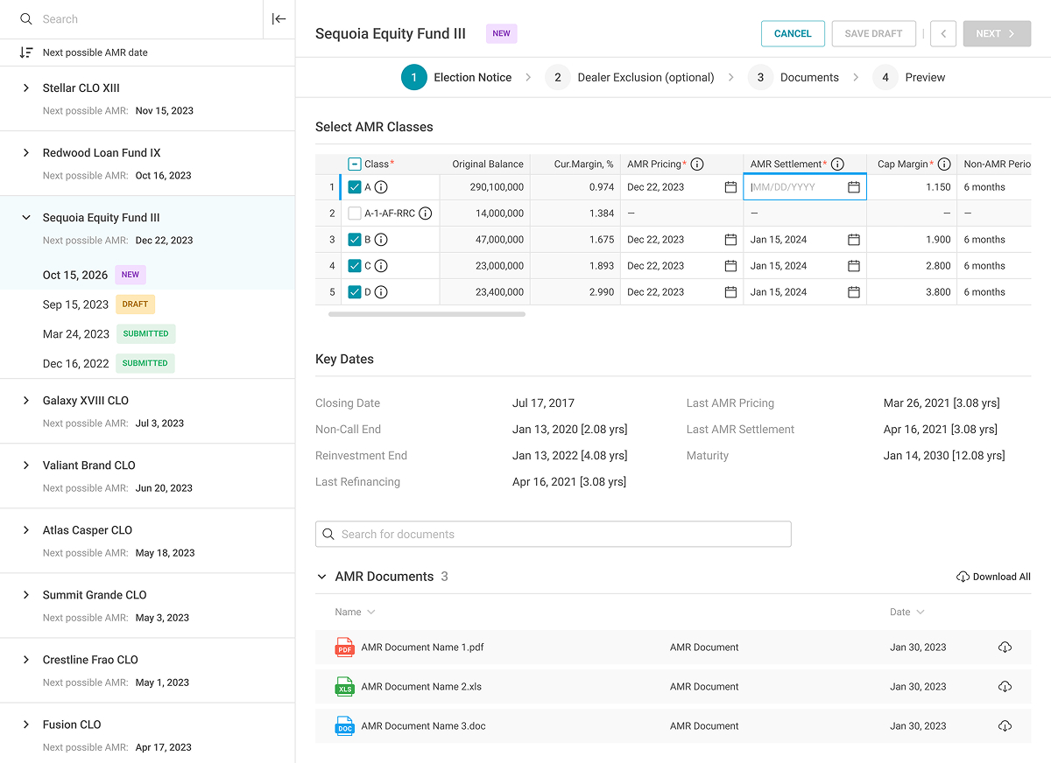1051x763 pixels.
Task: Check the A-1-AF-RRC class checkbox
Action: [355, 213]
